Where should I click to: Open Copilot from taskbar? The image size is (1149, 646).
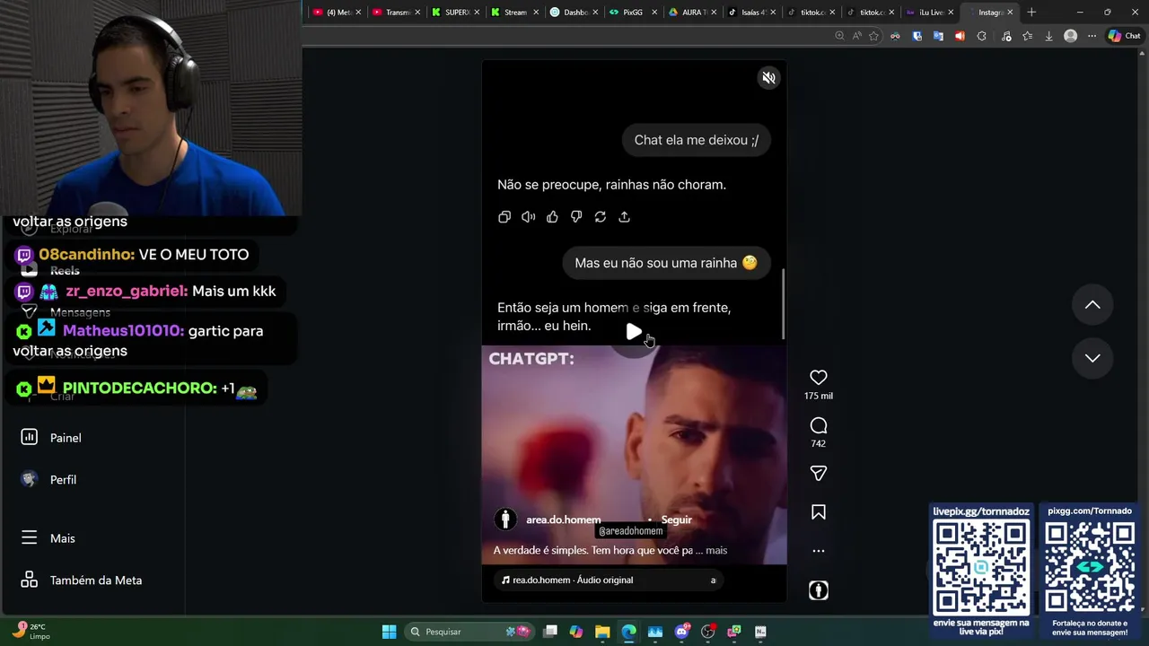pyautogui.click(x=576, y=632)
